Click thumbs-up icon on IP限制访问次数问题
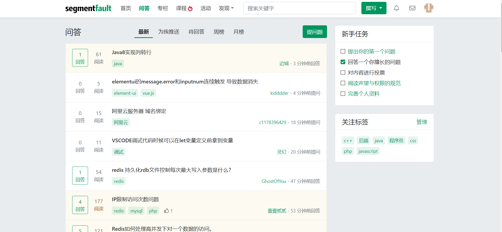Viewport: 502px width, 232px height. 166,211
